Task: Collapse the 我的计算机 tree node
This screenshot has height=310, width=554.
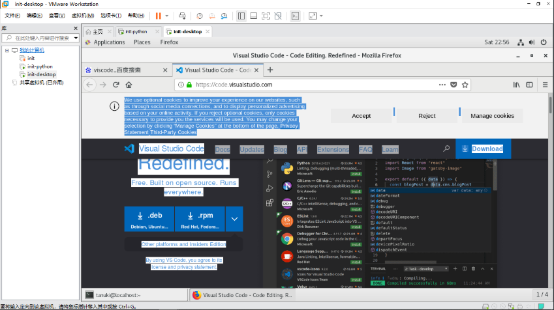Action: pyautogui.click(x=7, y=50)
